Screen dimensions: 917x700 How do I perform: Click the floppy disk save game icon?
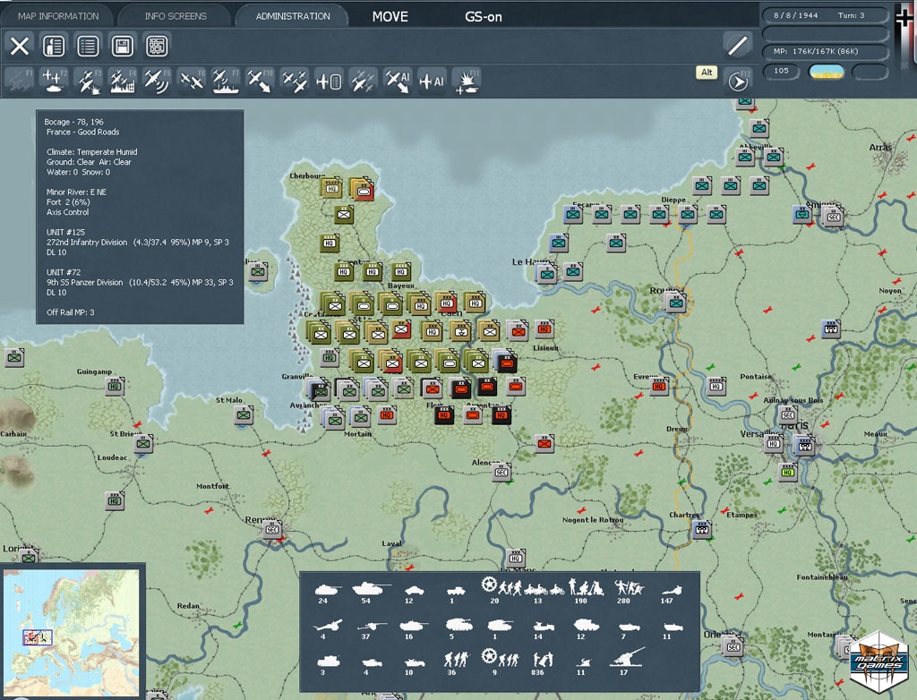[123, 46]
